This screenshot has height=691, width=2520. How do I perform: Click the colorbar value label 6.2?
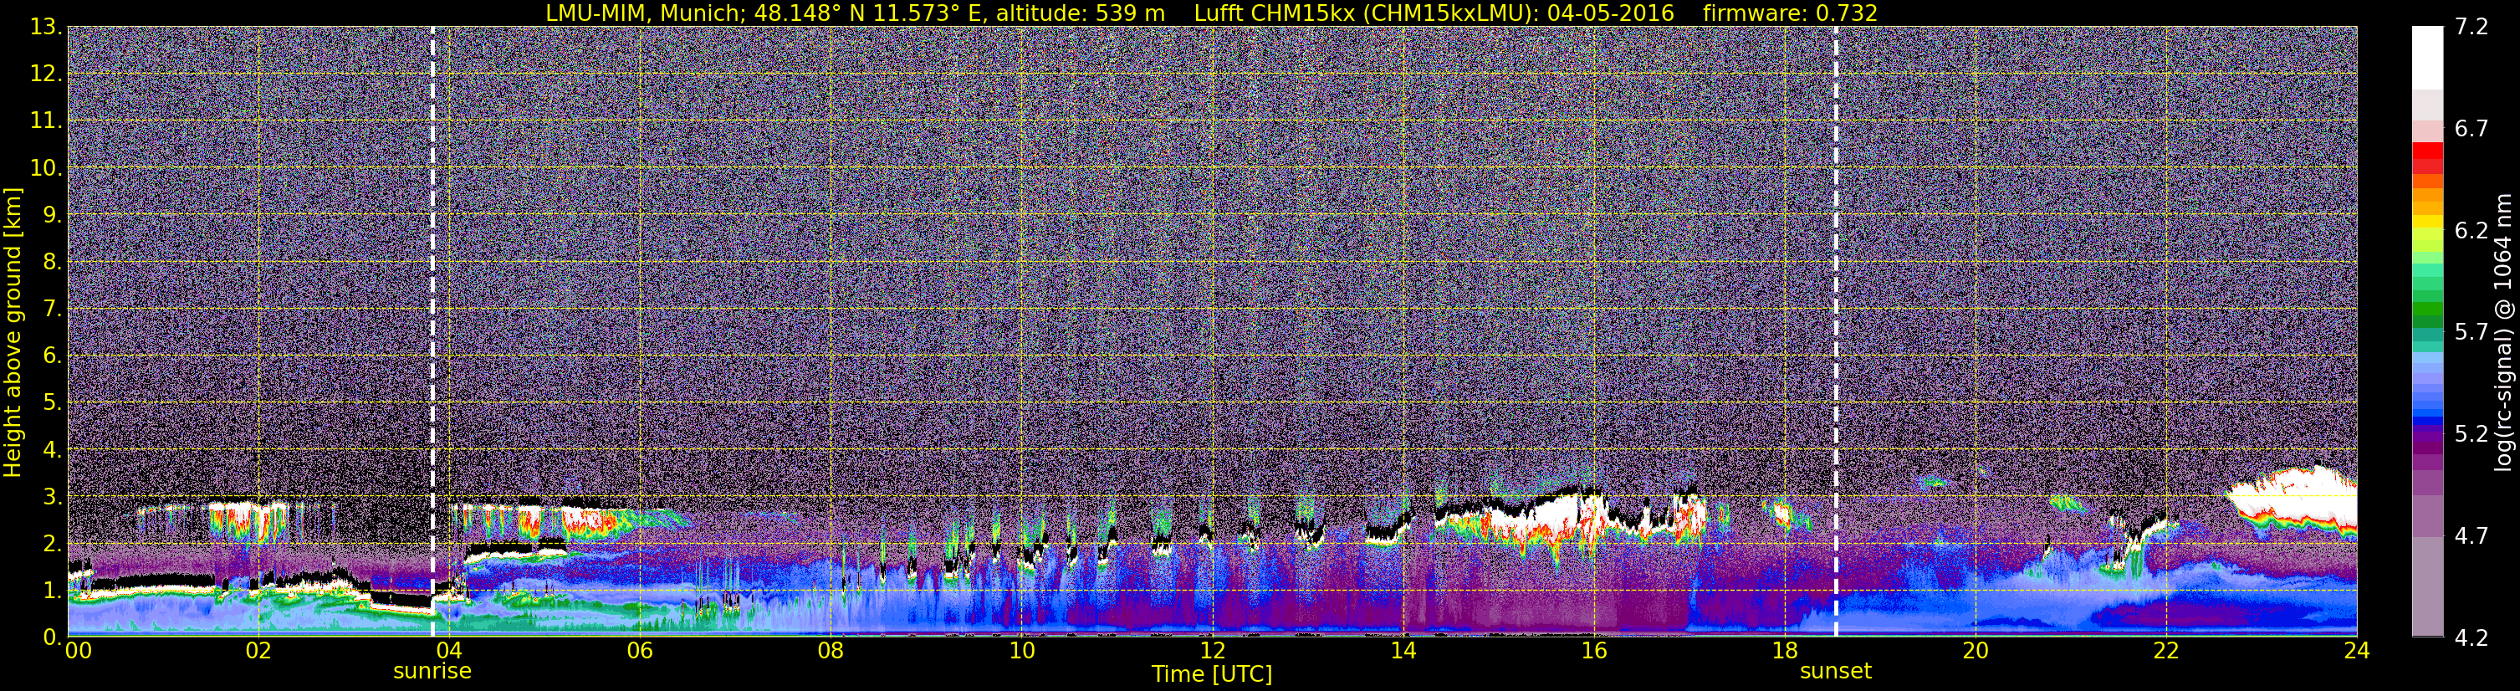2471,231
